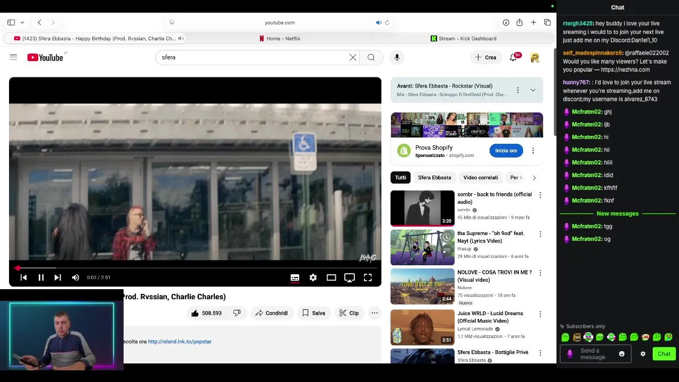Viewport: 679px width, 382px height.
Task: Open chat settings gear icon
Action: 643,354
